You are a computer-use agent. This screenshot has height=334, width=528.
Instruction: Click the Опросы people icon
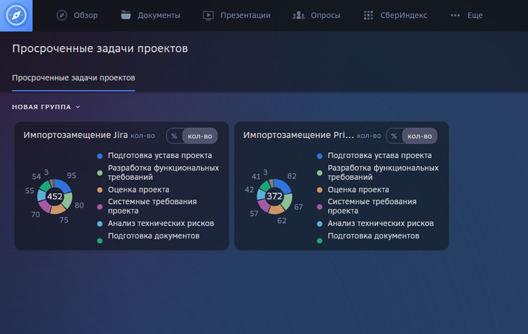point(298,15)
